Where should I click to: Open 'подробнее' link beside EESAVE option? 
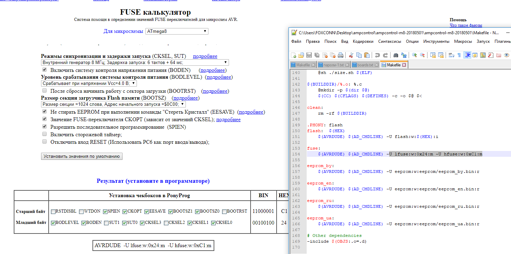click(251, 112)
